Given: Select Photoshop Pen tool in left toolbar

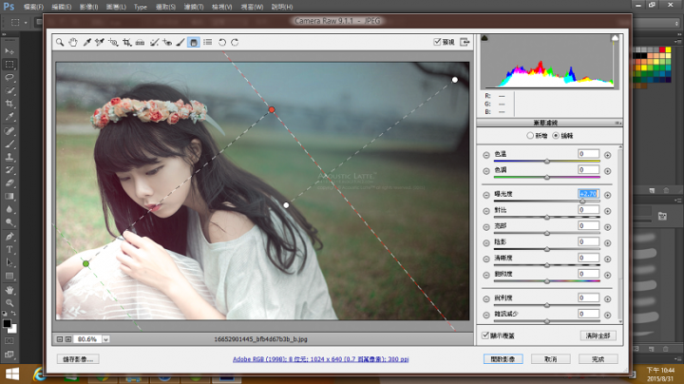Looking at the screenshot, I should pyautogui.click(x=9, y=237).
